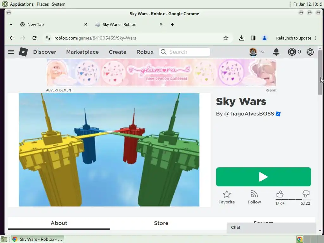324x243 pixels.
Task: Close the Sky Wars - Roblox tab
Action: pyautogui.click(x=161, y=24)
